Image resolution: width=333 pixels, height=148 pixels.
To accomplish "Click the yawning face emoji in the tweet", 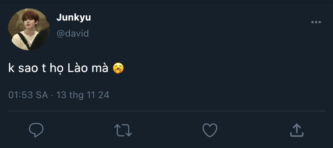I will (118, 68).
